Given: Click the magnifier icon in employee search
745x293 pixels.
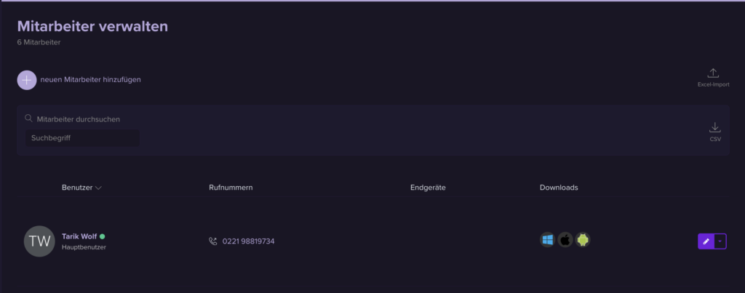Looking at the screenshot, I should pyautogui.click(x=28, y=119).
